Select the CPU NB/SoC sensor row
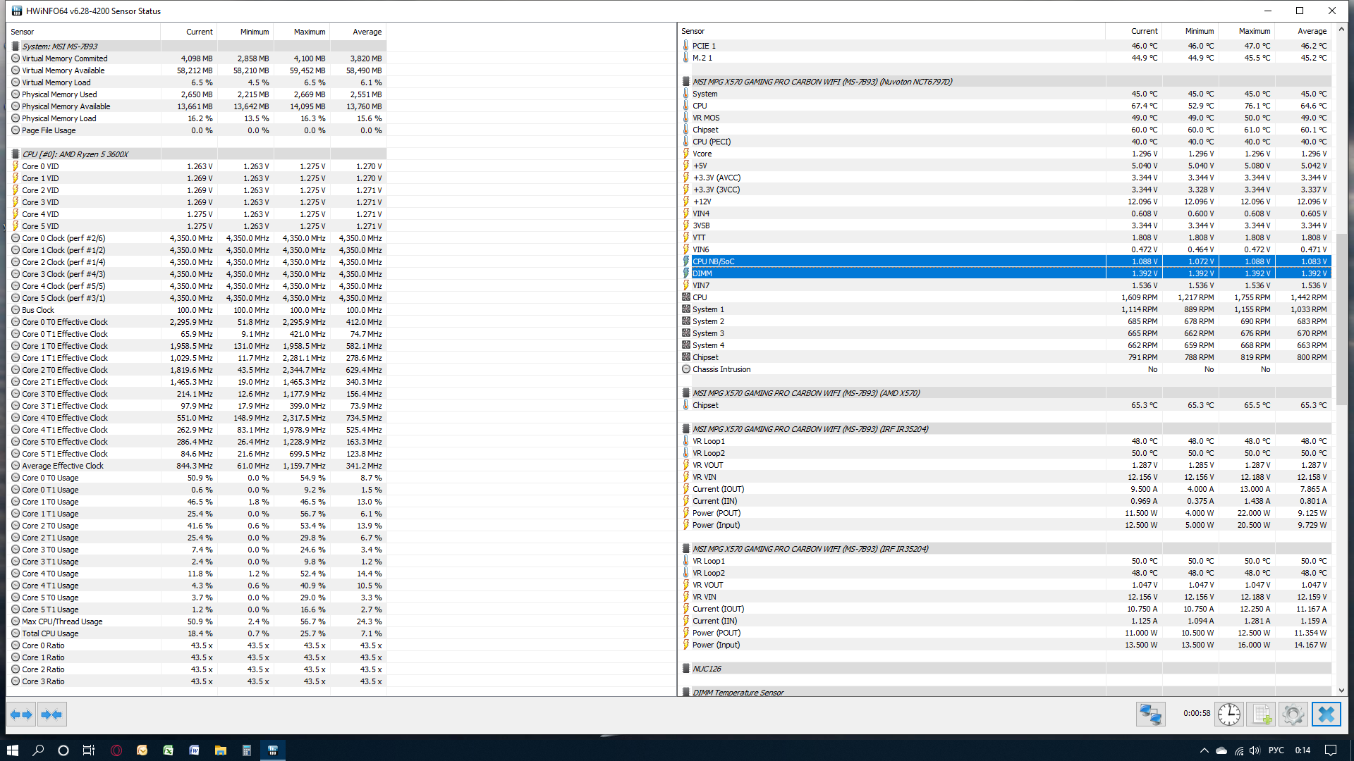The width and height of the screenshot is (1354, 761). pyautogui.click(x=713, y=261)
